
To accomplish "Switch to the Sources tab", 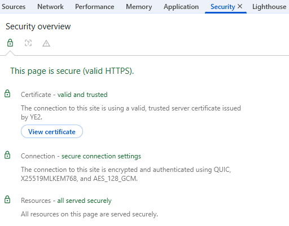I will tap(14, 7).
